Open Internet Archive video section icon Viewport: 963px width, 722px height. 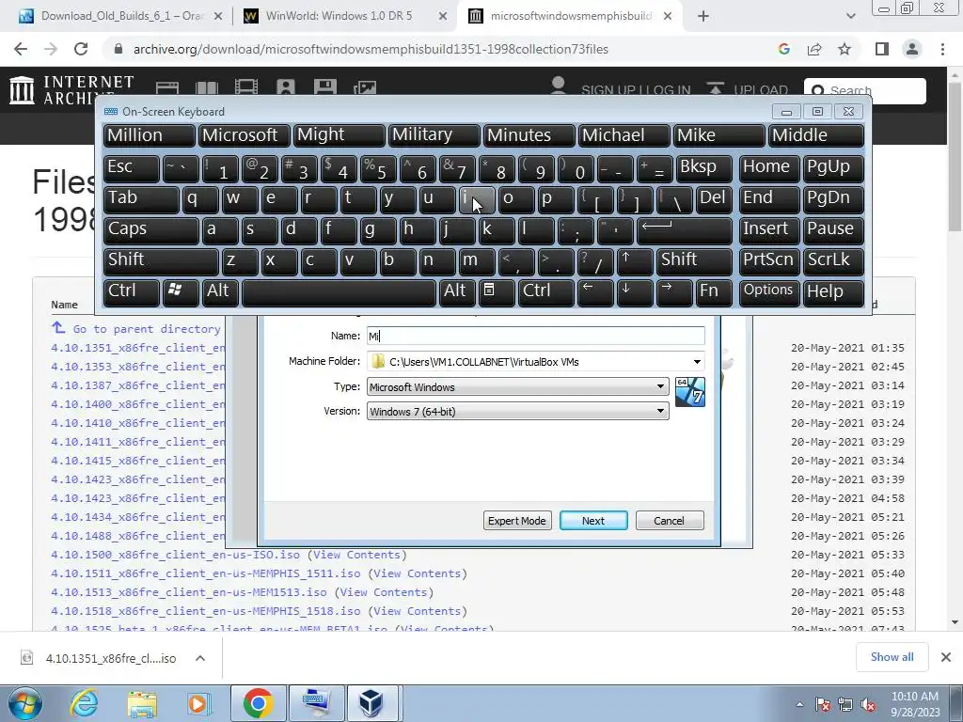245,87
